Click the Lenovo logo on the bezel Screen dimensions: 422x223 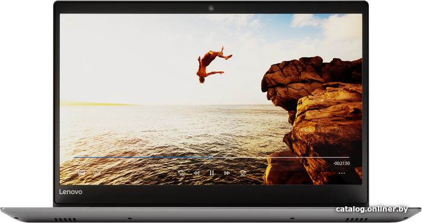coord(71,192)
